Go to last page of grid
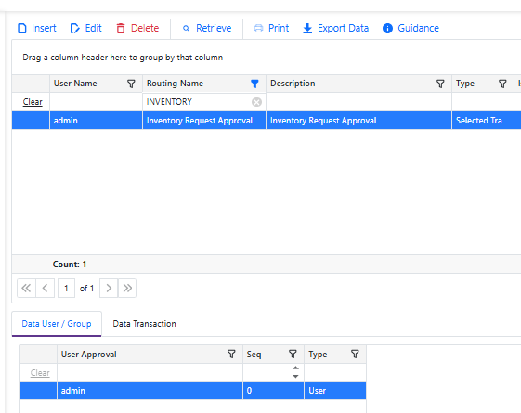The height and width of the screenshot is (413, 521). (127, 288)
